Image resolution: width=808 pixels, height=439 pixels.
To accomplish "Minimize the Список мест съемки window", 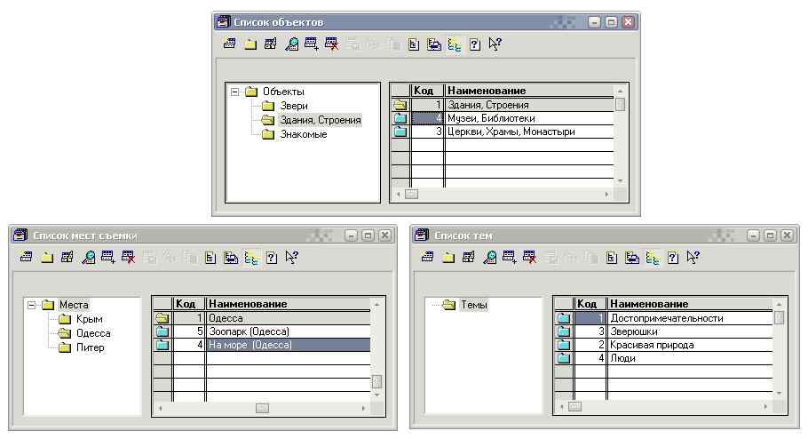I will coord(351,235).
